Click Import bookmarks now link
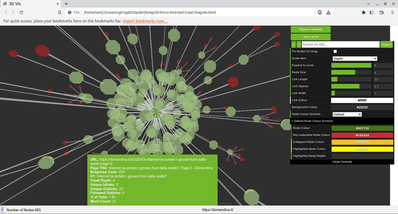The image size is (398, 214). point(145,21)
